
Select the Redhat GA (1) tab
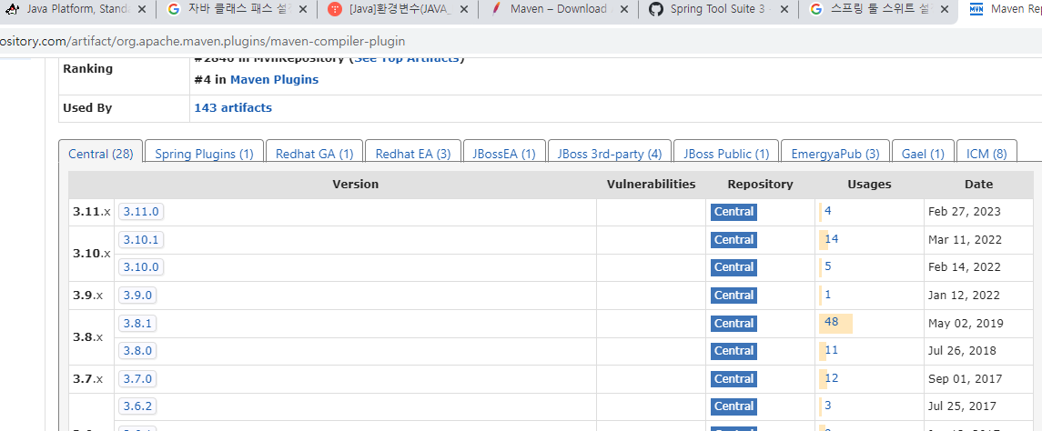pos(314,154)
